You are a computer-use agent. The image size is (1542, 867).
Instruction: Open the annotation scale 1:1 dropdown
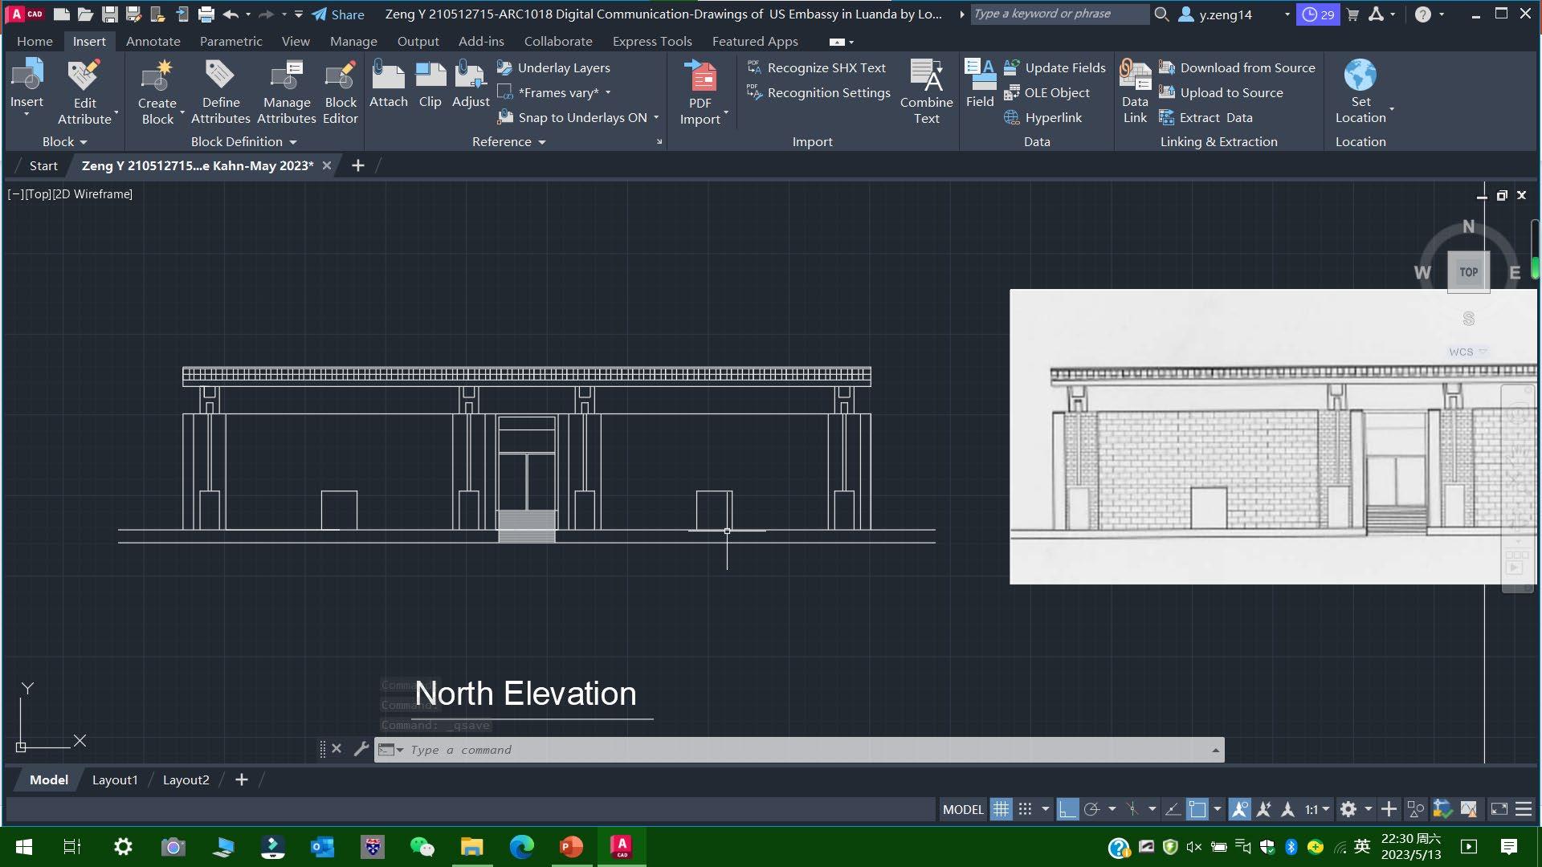(1317, 809)
